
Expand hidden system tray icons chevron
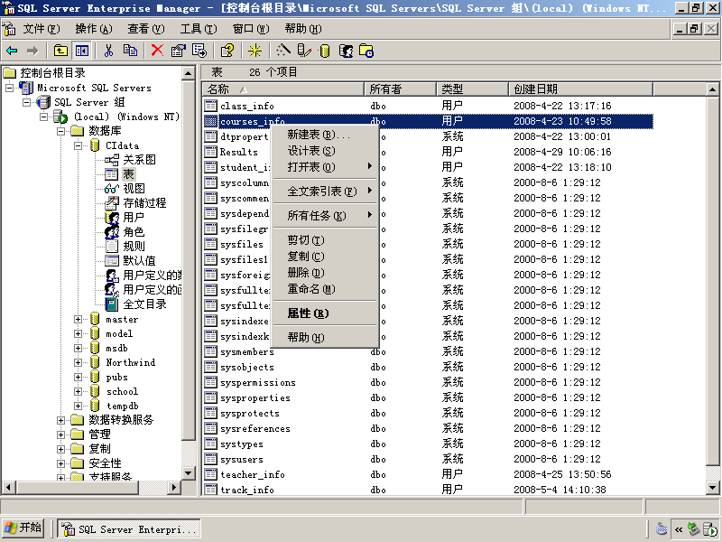click(x=679, y=529)
